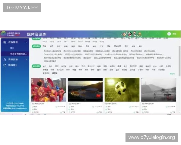Filter by date 08-20

(45, 42)
